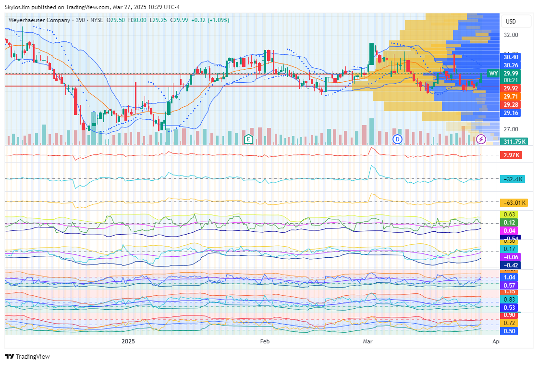The width and height of the screenshot is (538, 365).
Task: Click the 2.97K red indicator value
Action: pos(511,155)
